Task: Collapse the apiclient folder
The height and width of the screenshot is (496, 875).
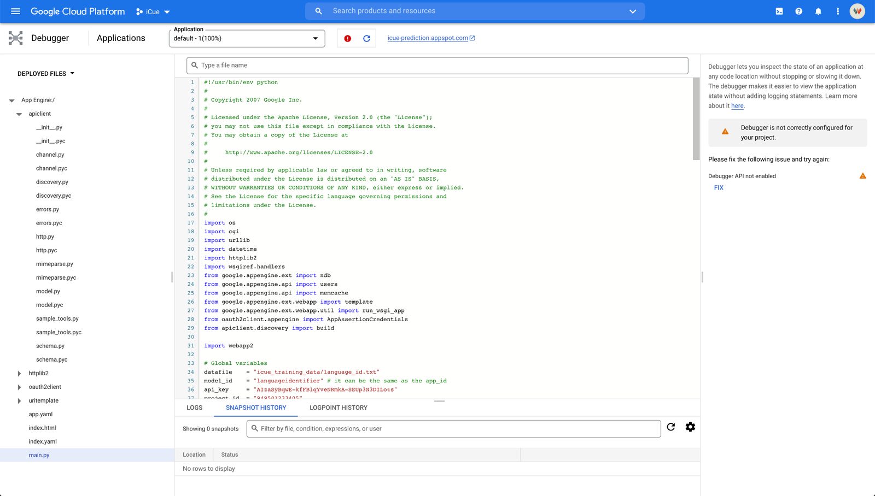Action: (19, 114)
